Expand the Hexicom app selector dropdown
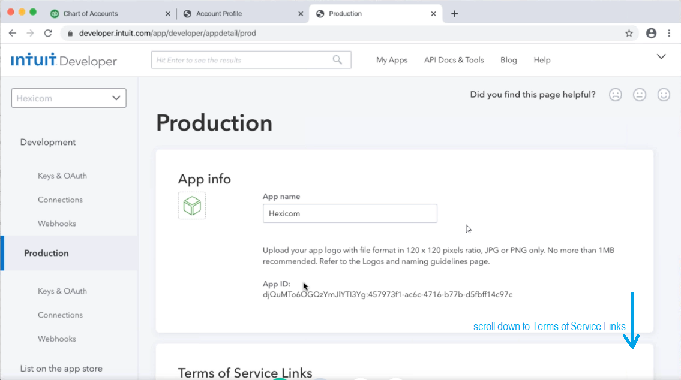681x380 pixels. point(69,98)
